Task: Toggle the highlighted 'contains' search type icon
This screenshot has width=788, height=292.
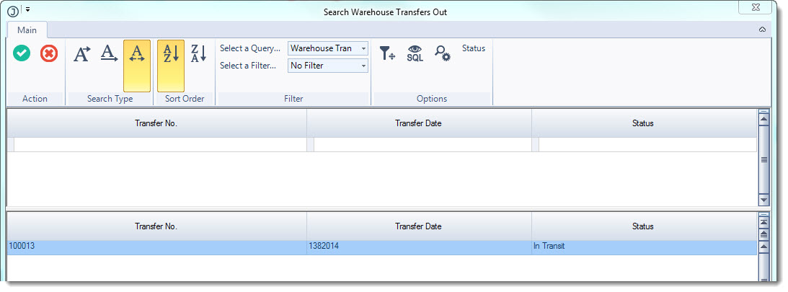Action: [x=137, y=66]
